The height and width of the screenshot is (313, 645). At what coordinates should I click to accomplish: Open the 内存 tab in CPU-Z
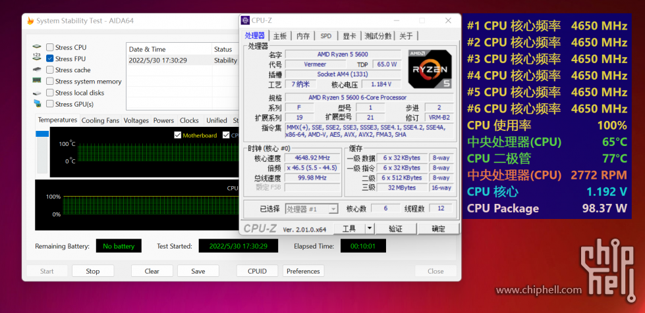coord(303,36)
